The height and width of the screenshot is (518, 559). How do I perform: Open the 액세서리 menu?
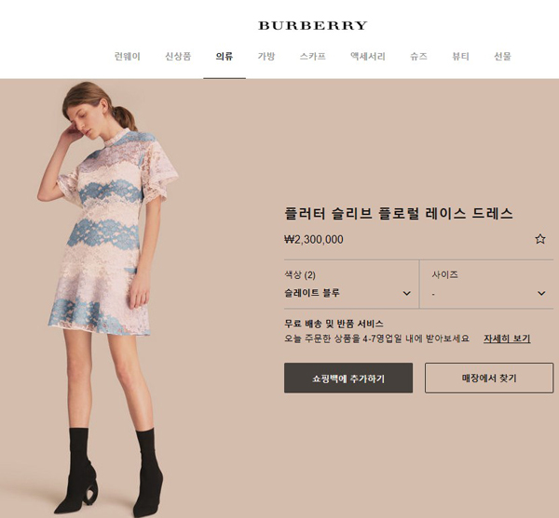pyautogui.click(x=368, y=56)
